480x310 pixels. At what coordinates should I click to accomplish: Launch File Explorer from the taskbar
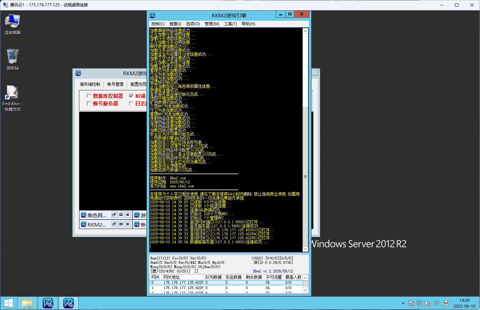tap(27, 303)
